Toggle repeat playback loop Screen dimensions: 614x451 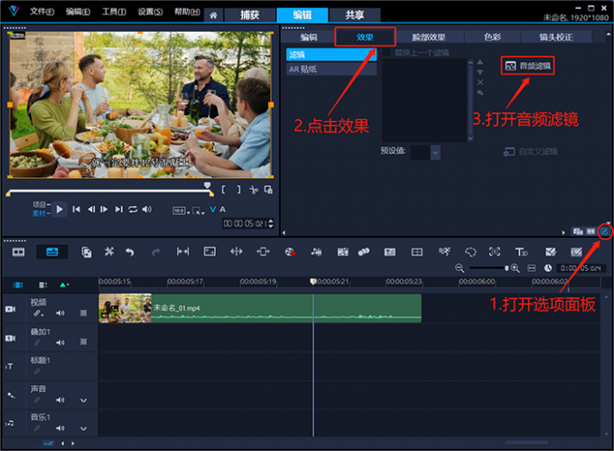(x=133, y=210)
